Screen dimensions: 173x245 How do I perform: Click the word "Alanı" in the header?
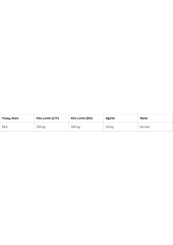15,118
